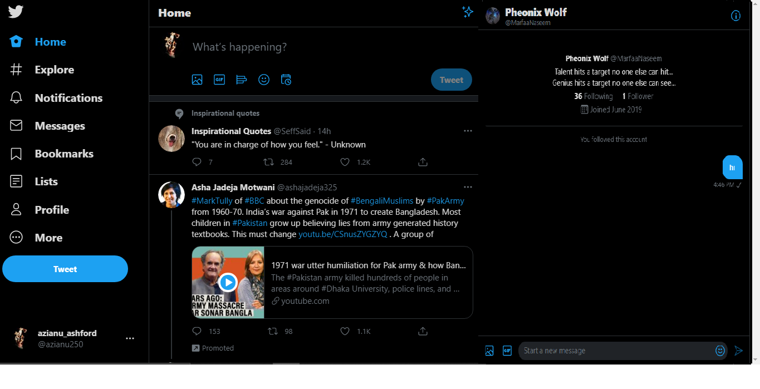Click the azianu_ashford account avatar in the sidebar
This screenshot has height=389, width=760.
click(x=20, y=338)
